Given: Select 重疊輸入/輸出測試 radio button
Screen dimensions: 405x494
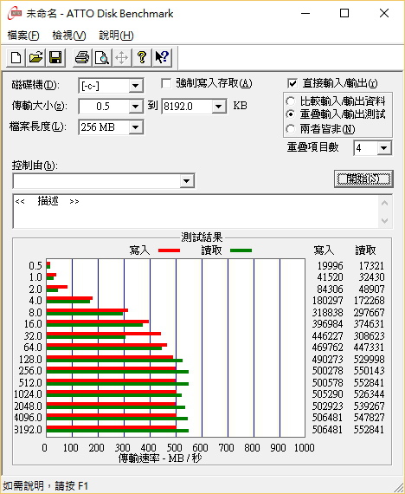Looking at the screenshot, I should 291,114.
